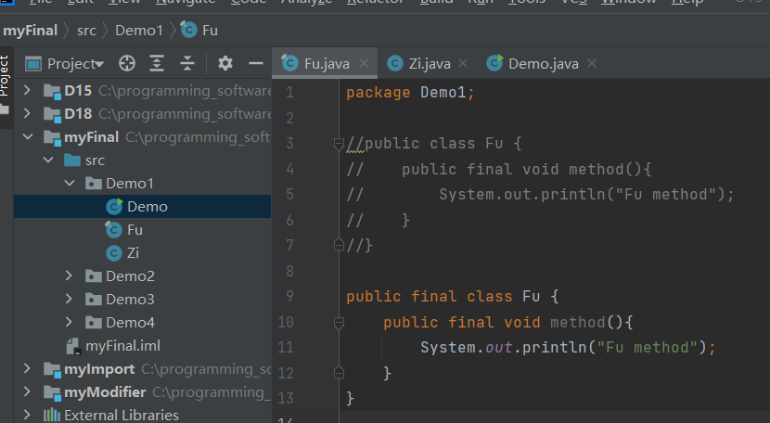This screenshot has height=423, width=770.
Task: Expand the myModifier module node
Action: pyautogui.click(x=27, y=392)
